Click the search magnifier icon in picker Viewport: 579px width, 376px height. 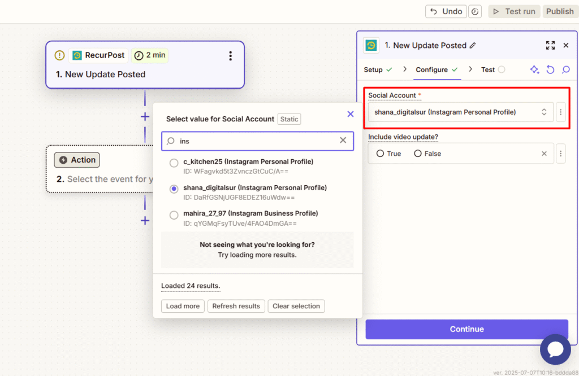[171, 141]
